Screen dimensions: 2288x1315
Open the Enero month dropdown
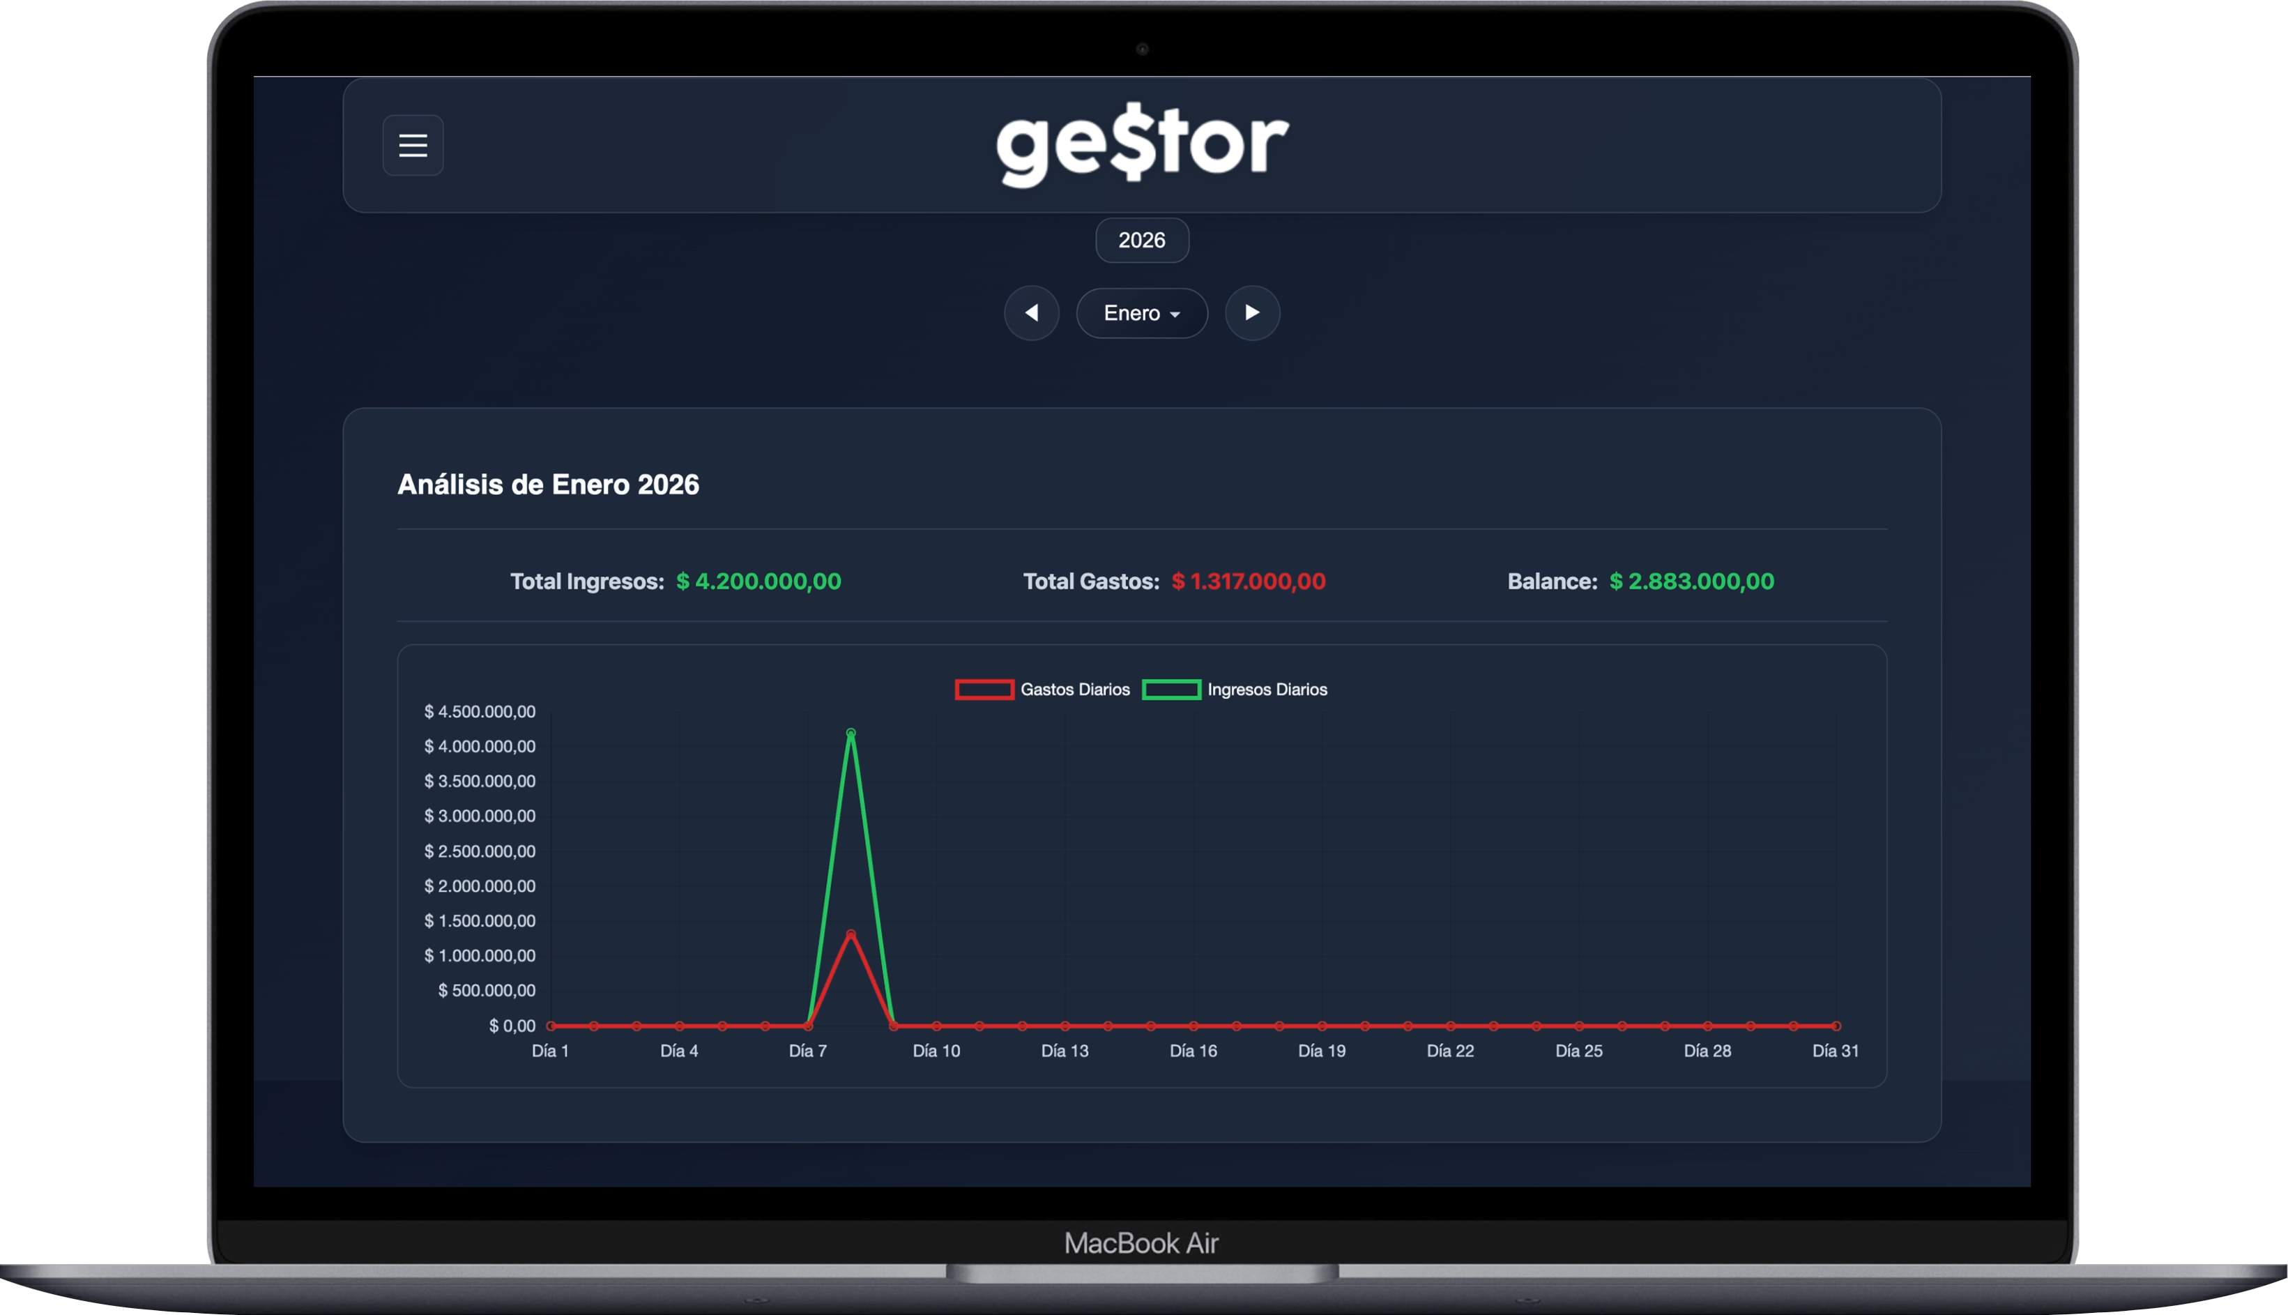(x=1142, y=312)
